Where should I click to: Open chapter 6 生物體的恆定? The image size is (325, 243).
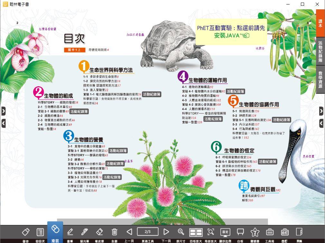(x=239, y=151)
